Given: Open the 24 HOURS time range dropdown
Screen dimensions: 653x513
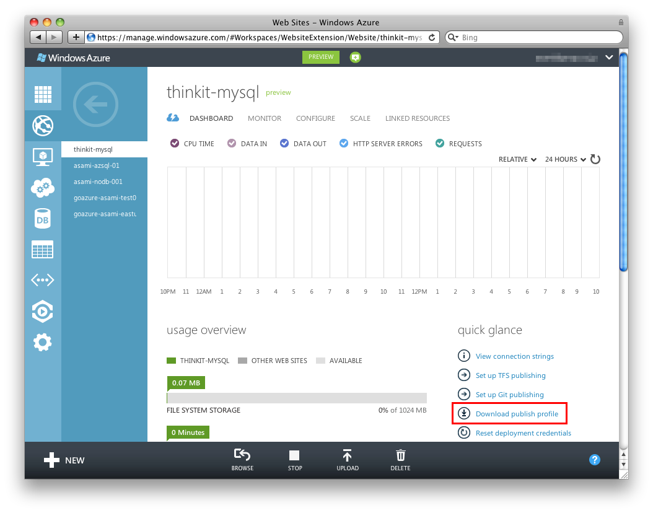Looking at the screenshot, I should pyautogui.click(x=566, y=159).
